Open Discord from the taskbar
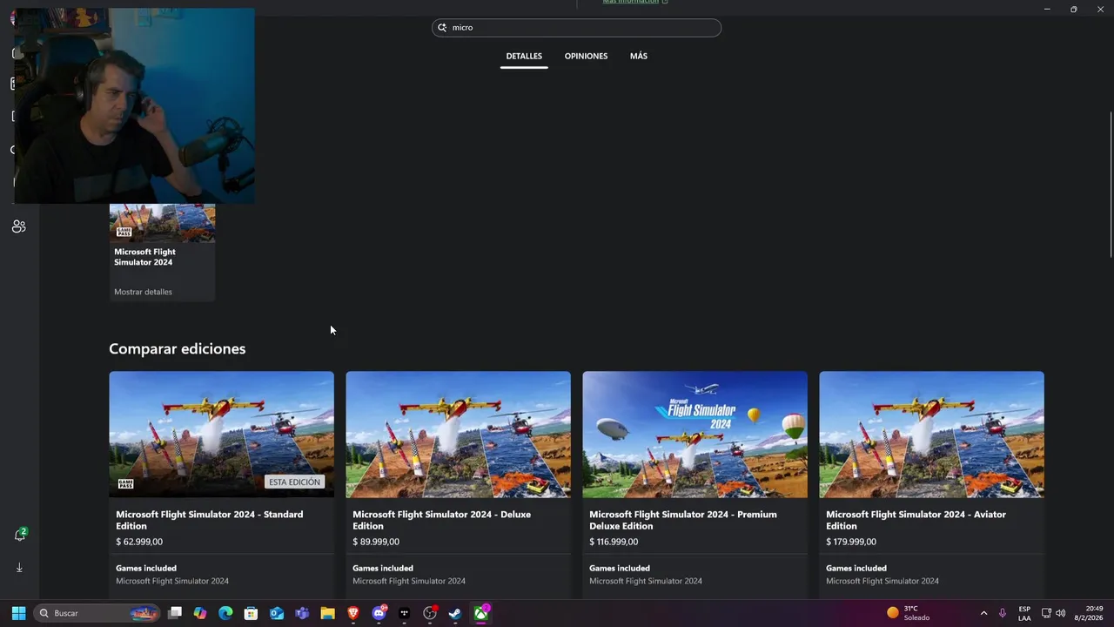Viewport: 1114px width, 627px height. tap(379, 613)
